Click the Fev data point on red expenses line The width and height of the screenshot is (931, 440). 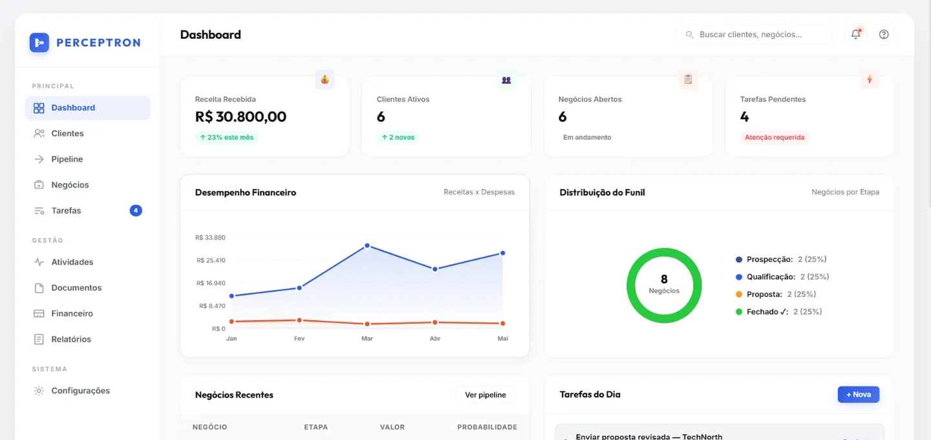pyautogui.click(x=299, y=320)
